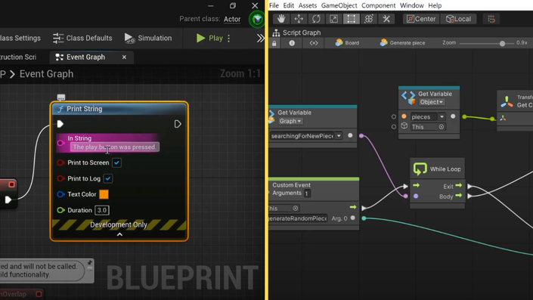The width and height of the screenshot is (533, 300).
Task: Click the graph info icon
Action: click(x=292, y=43)
